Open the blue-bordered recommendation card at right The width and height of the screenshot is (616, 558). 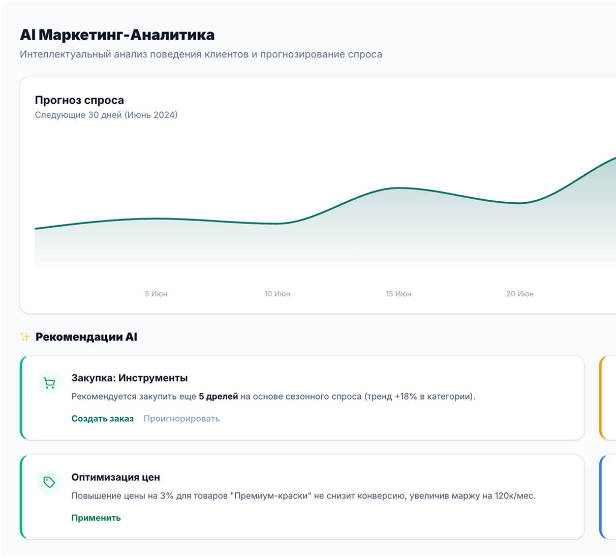608,497
